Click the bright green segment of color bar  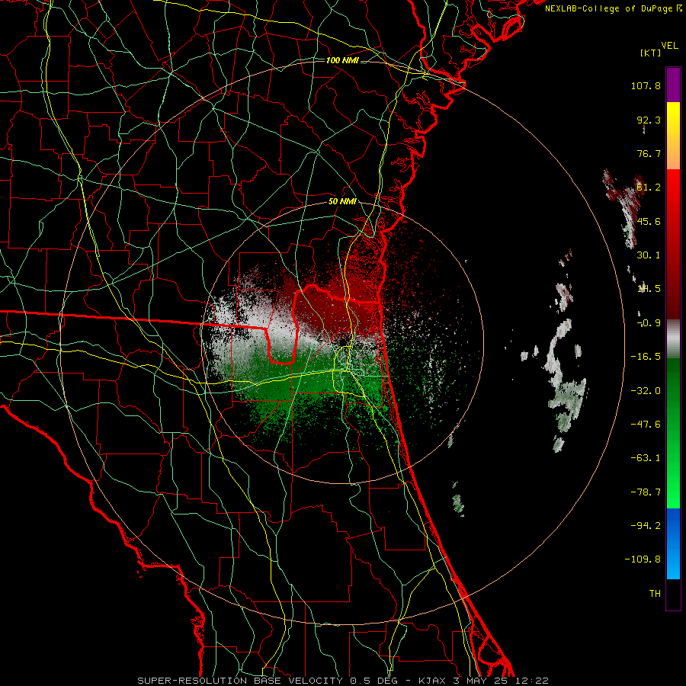coord(673,433)
